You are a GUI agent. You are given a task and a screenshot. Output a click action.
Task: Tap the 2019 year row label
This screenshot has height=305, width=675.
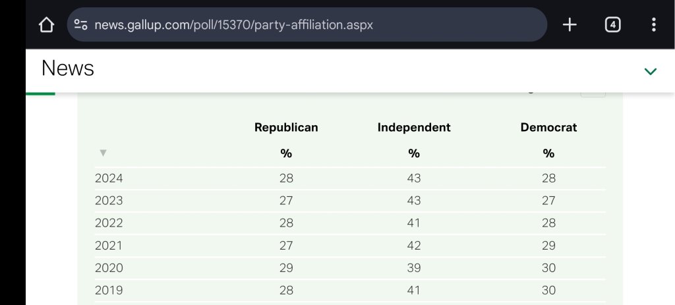[x=109, y=290]
